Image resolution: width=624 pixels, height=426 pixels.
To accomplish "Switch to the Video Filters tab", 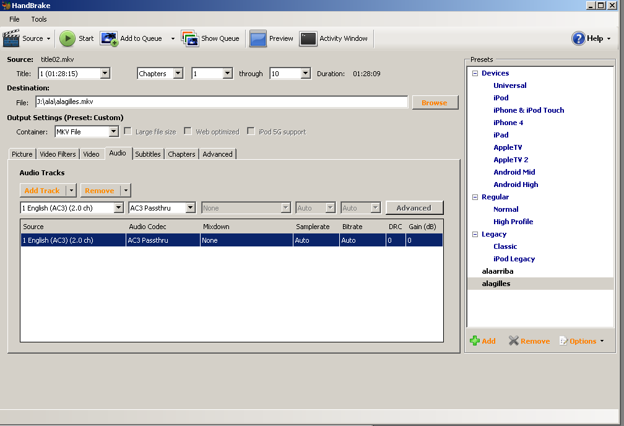I will point(58,154).
